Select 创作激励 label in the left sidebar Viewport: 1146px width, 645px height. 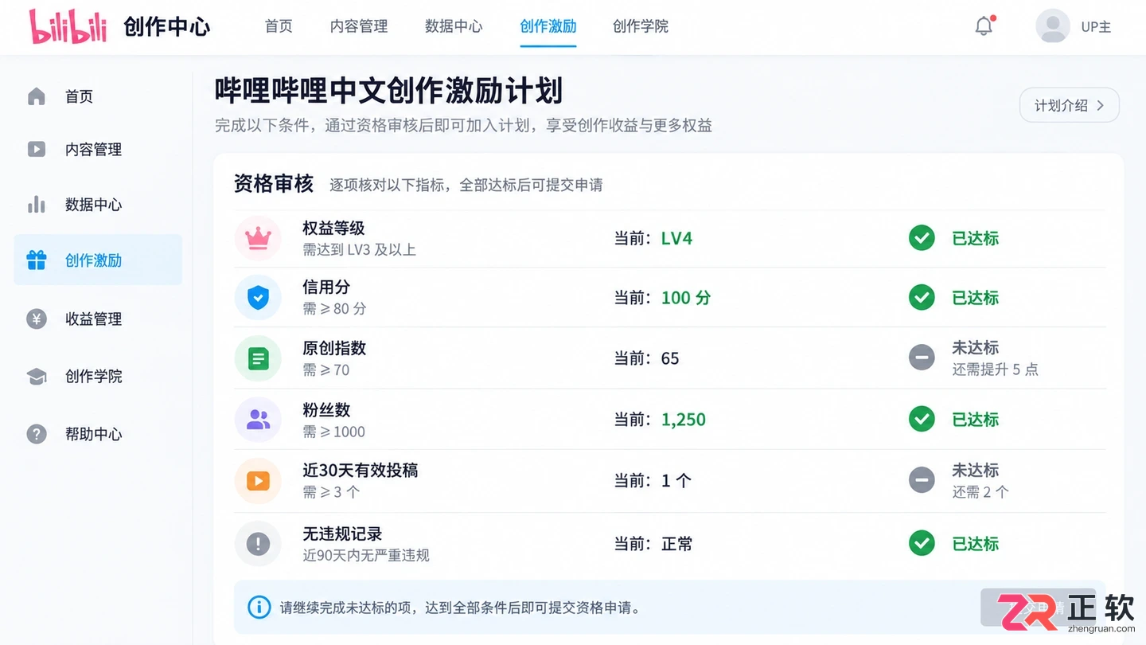pyautogui.click(x=94, y=260)
